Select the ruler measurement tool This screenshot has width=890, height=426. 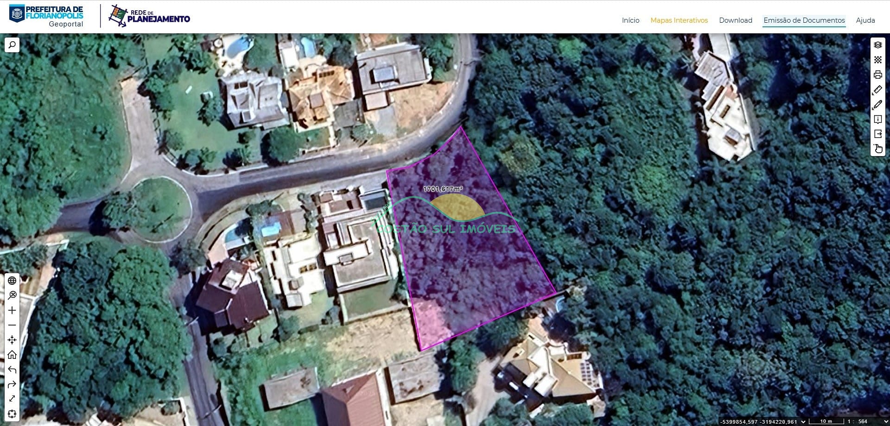click(877, 89)
